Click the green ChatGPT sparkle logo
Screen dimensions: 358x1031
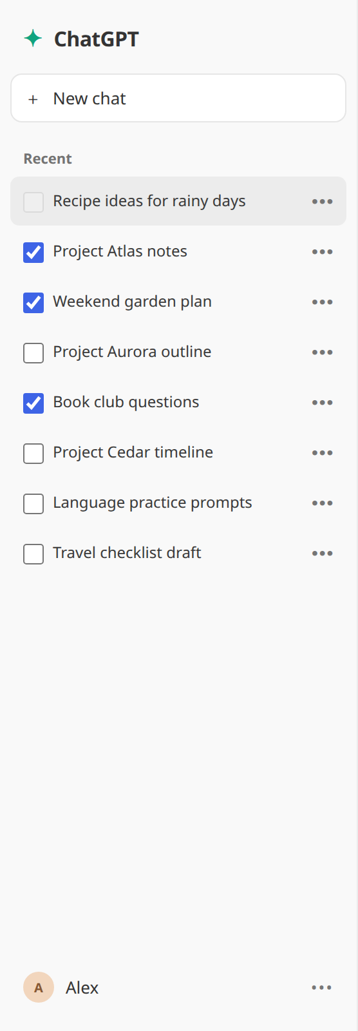click(x=33, y=39)
